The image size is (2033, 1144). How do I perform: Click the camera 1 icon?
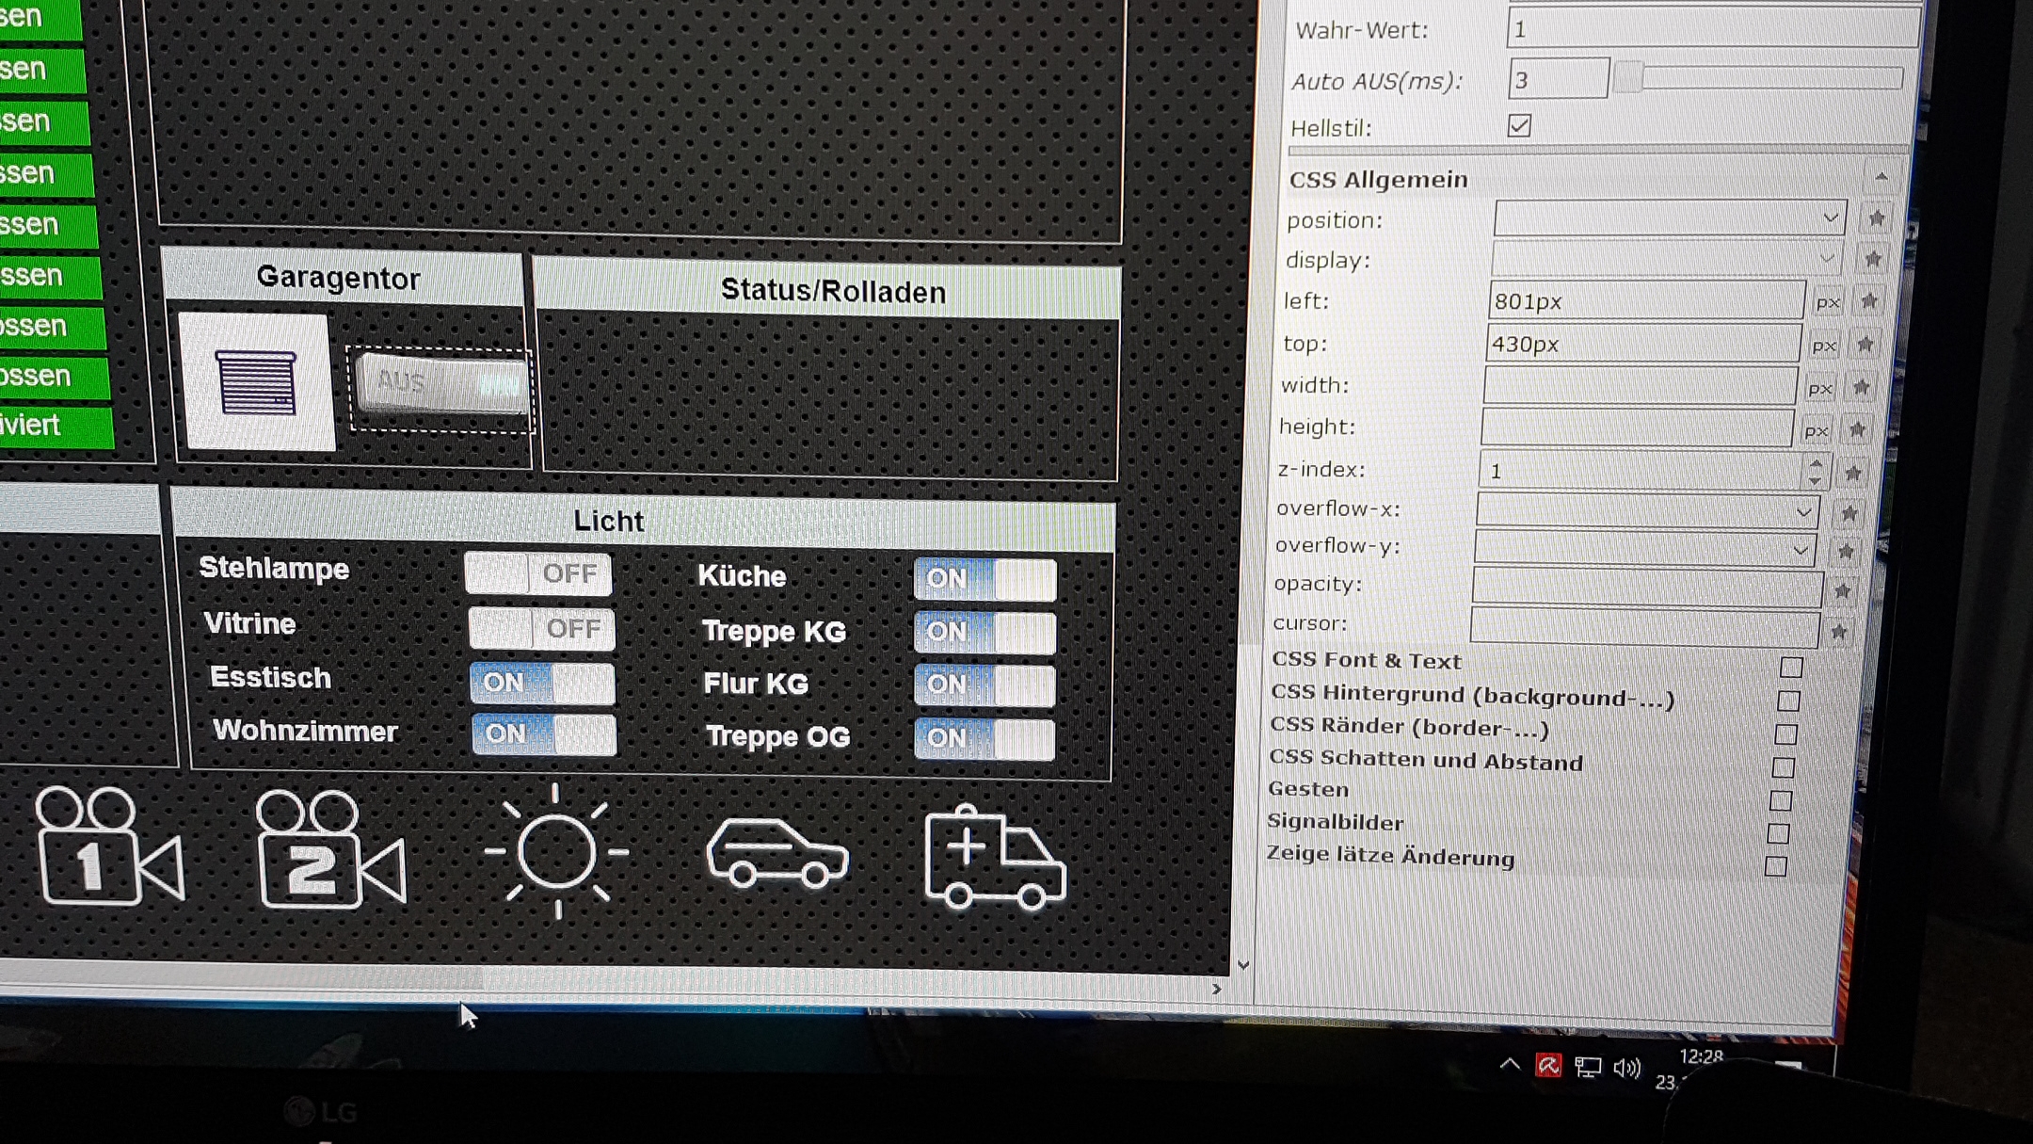click(x=108, y=847)
